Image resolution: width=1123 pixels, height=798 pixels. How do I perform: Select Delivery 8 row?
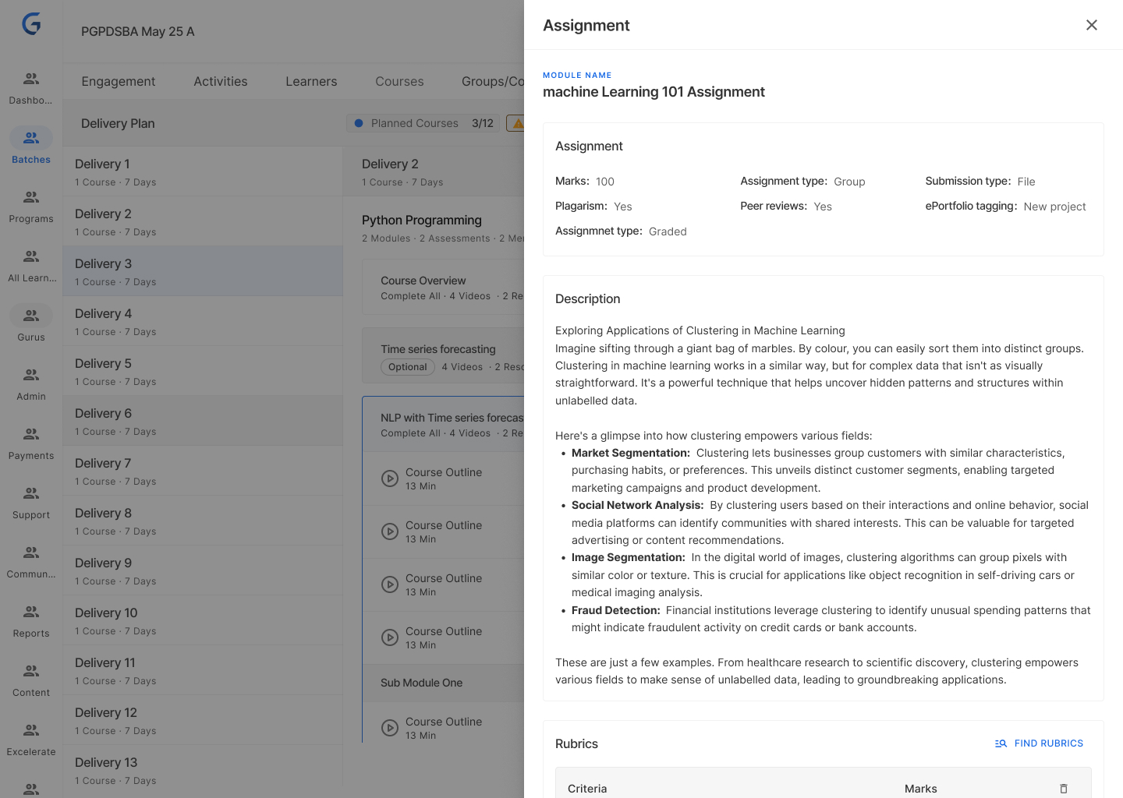point(203,521)
